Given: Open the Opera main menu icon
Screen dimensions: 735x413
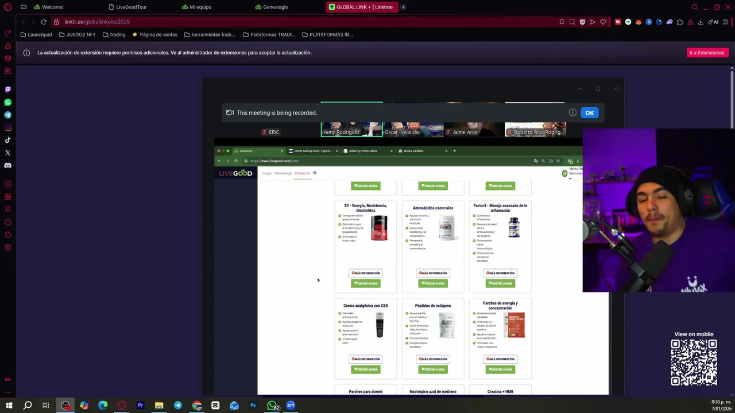Looking at the screenshot, I should (x=8, y=7).
